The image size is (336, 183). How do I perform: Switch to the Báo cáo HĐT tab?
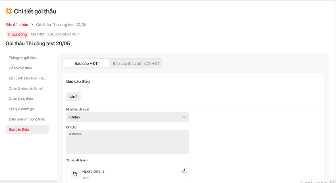pos(86,64)
